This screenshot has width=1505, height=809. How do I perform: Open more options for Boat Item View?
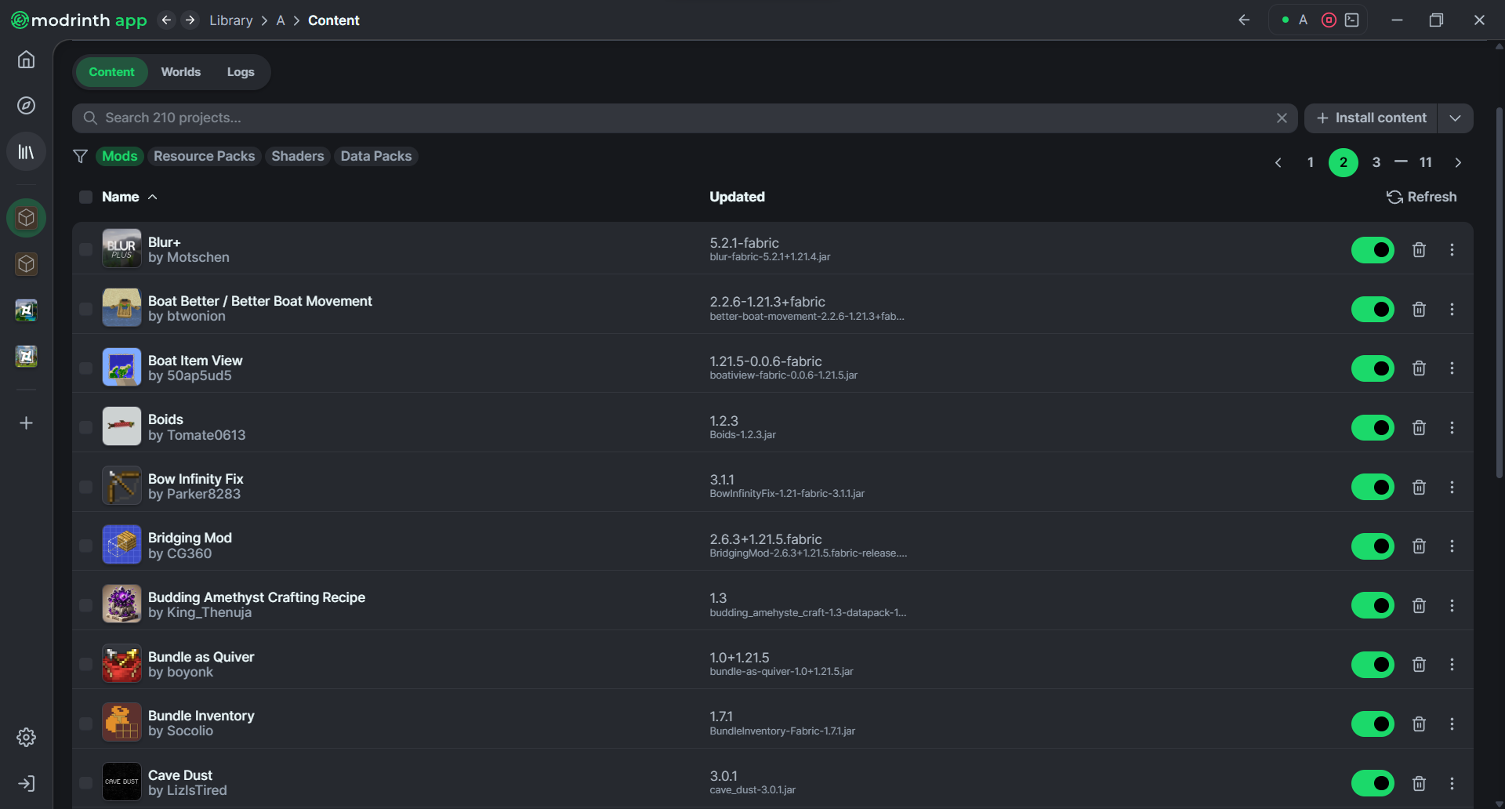tap(1452, 368)
